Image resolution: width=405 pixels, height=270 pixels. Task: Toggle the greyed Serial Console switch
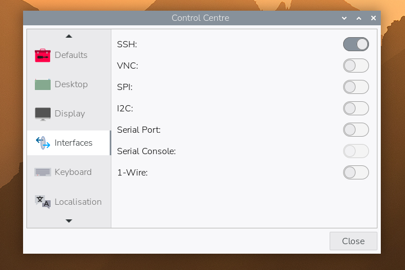(x=355, y=151)
